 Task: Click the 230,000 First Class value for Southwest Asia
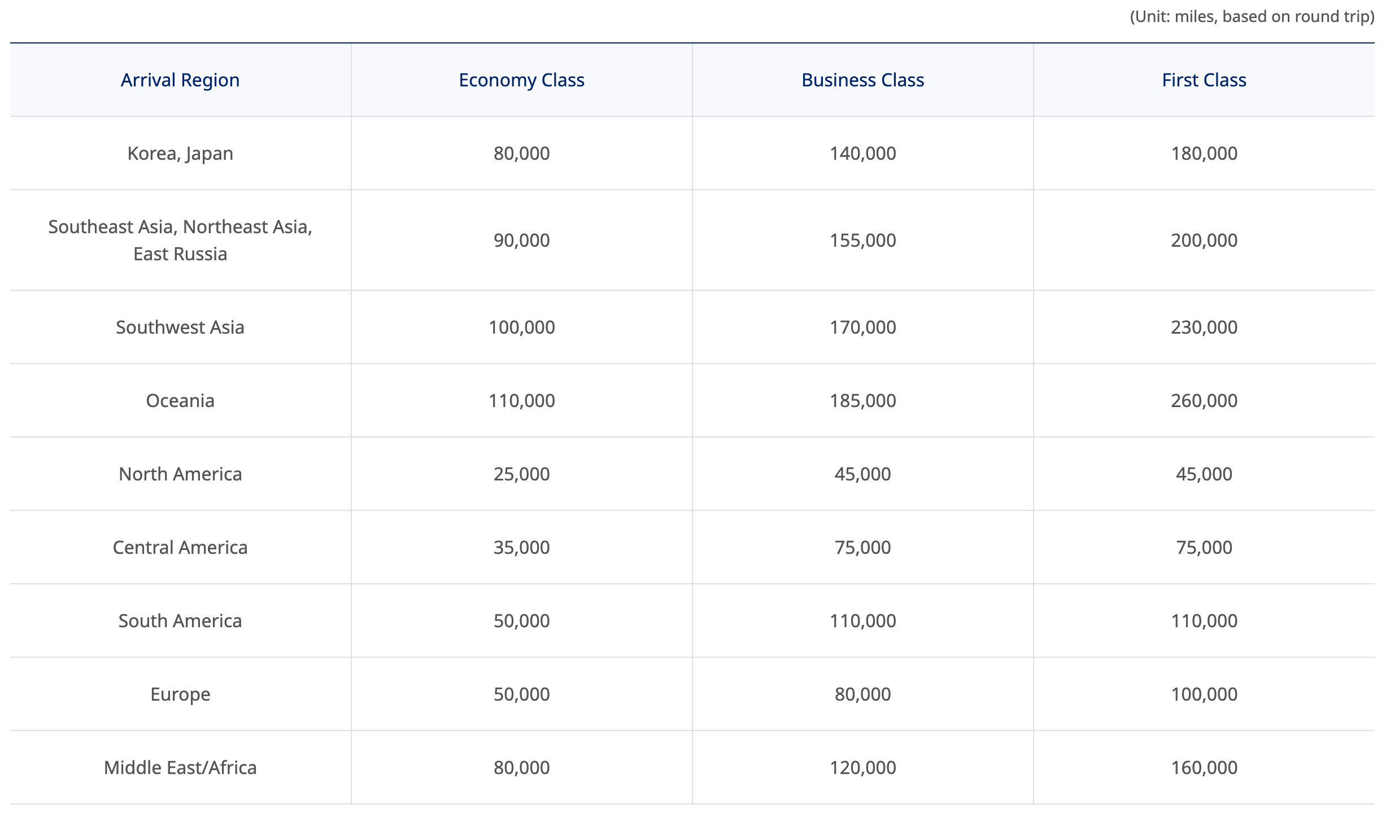(x=1204, y=326)
